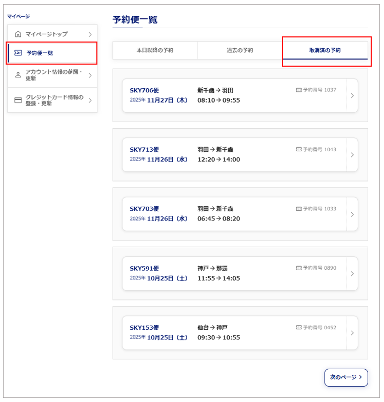This screenshot has width=384, height=402.
Task: Select the 取消済の予約 tab
Action: point(325,50)
